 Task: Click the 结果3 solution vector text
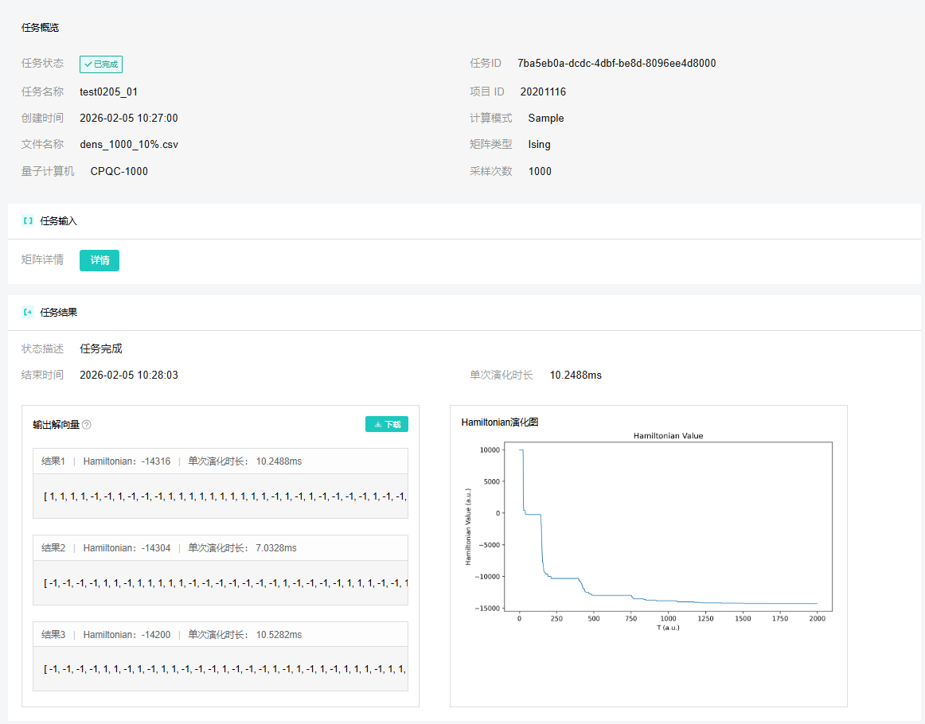click(x=224, y=669)
